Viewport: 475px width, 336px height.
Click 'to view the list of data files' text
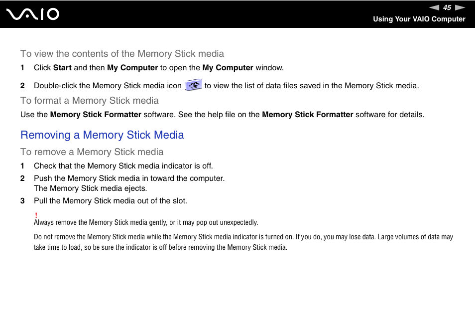312,86
